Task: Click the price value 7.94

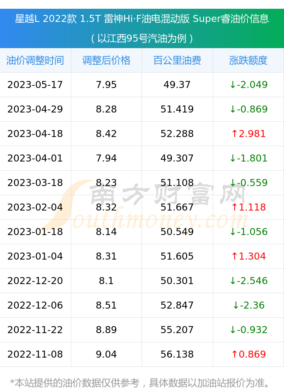Action: coord(106,158)
